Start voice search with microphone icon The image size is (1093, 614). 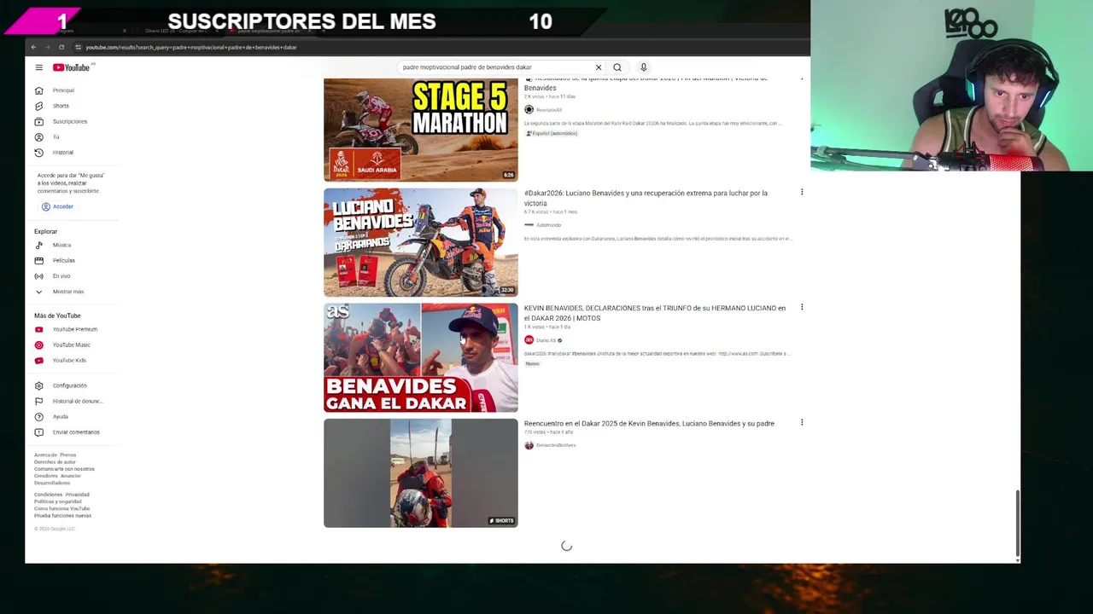[x=644, y=67]
